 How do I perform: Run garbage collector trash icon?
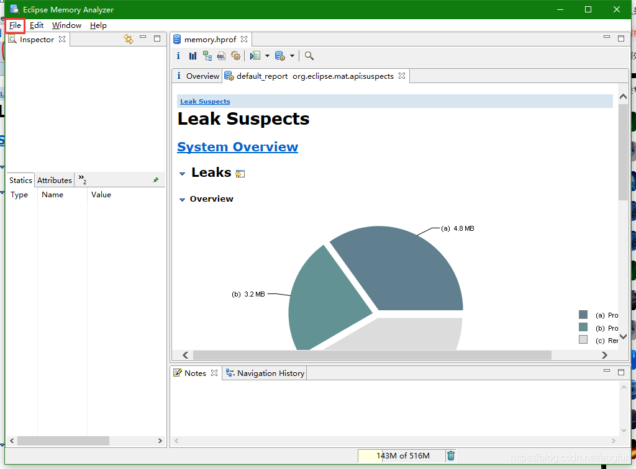point(451,455)
